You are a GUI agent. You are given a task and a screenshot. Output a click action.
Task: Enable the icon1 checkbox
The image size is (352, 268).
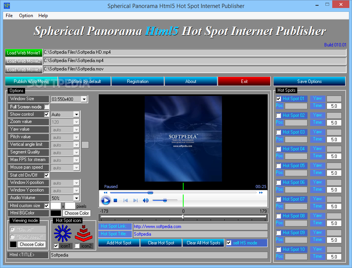click(x=56, y=246)
